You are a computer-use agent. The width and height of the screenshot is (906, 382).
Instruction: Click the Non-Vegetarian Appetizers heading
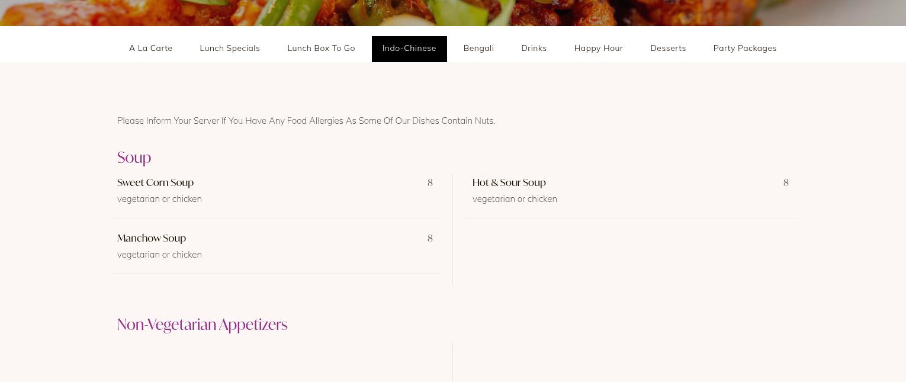coord(203,325)
